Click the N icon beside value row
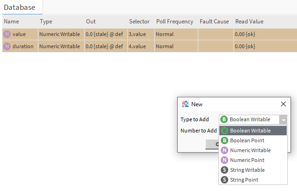 [x=7, y=34]
